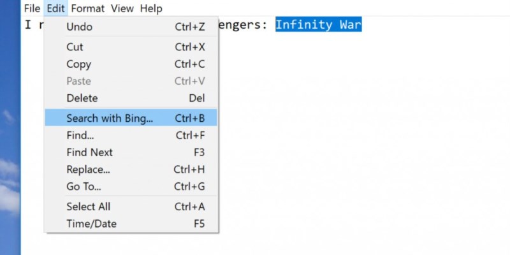This screenshot has width=510, height=255.
Task: Select Cut in the Edit menu
Action: tap(75, 47)
